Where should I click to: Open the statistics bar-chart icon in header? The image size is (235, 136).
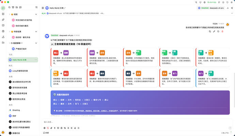point(228,8)
